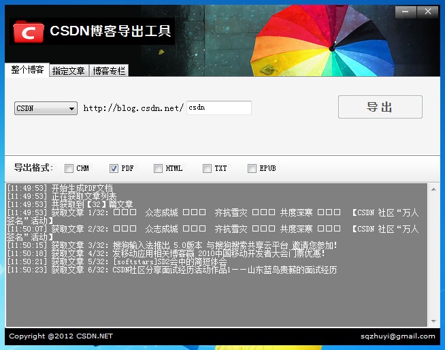Tick the HTML format checkbox
This screenshot has width=445, height=350.
[158, 168]
